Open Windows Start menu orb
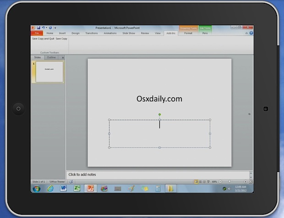 (x=37, y=189)
